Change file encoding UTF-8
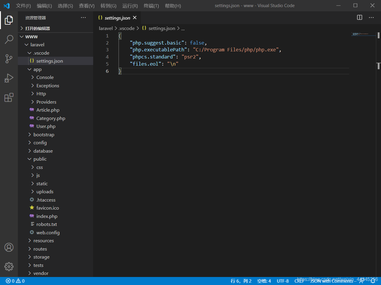The image size is (381, 285). [x=283, y=281]
